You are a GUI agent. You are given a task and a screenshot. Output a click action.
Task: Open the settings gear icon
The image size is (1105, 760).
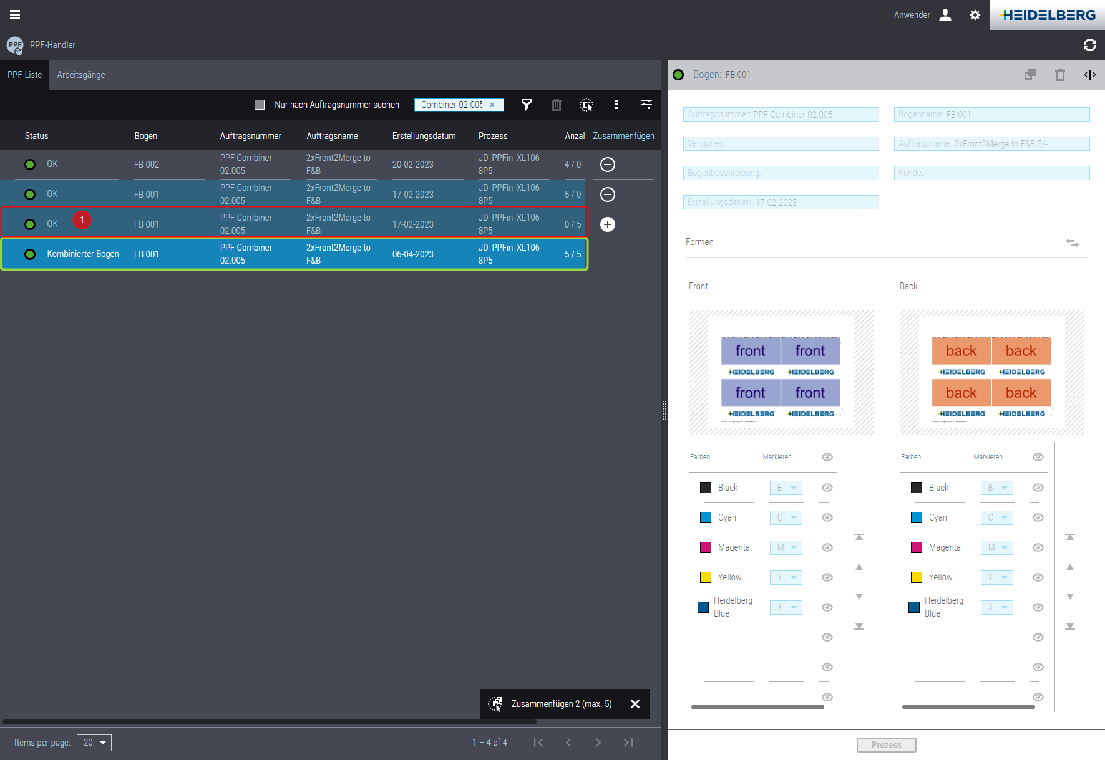[975, 15]
